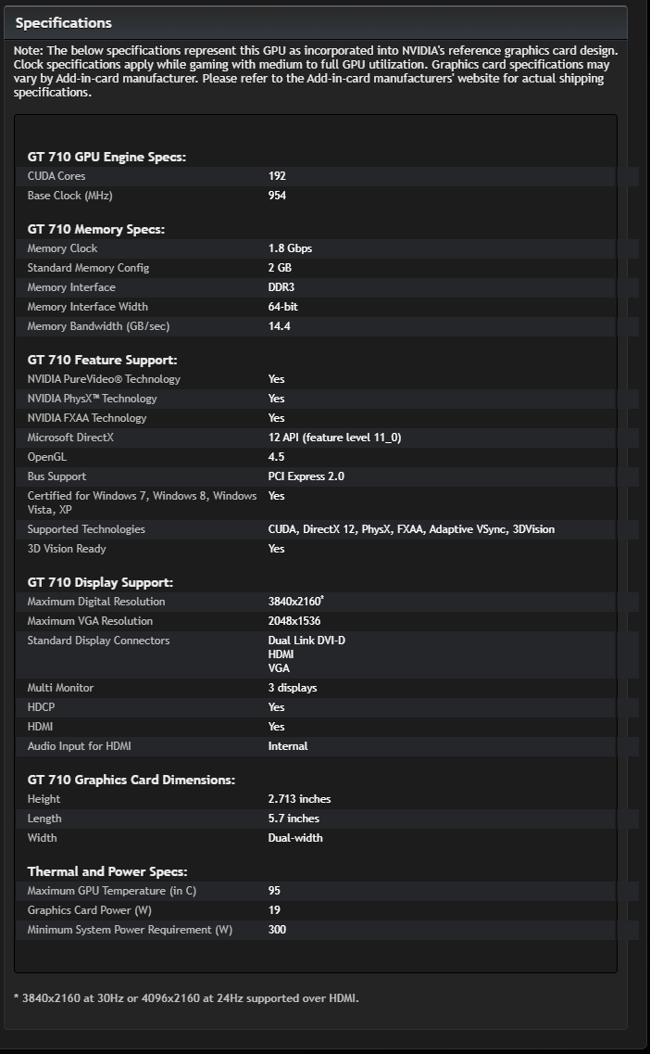This screenshot has width=650, height=1054.
Task: Click the NVIDIA PureVideo Technology label
Action: coord(104,379)
